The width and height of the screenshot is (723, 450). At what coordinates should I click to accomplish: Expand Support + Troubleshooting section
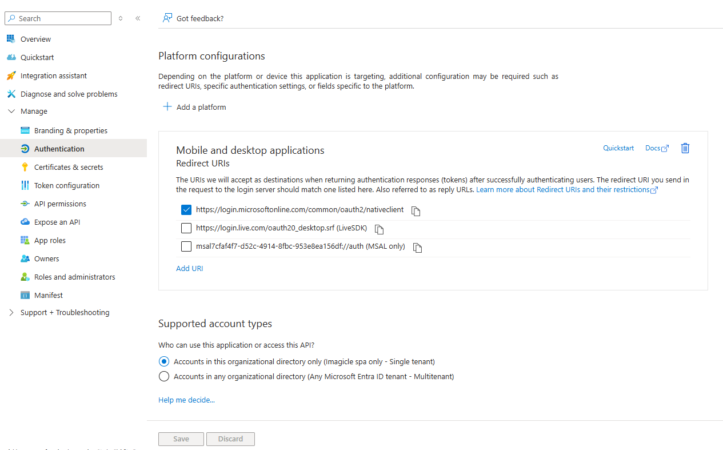pyautogui.click(x=11, y=313)
